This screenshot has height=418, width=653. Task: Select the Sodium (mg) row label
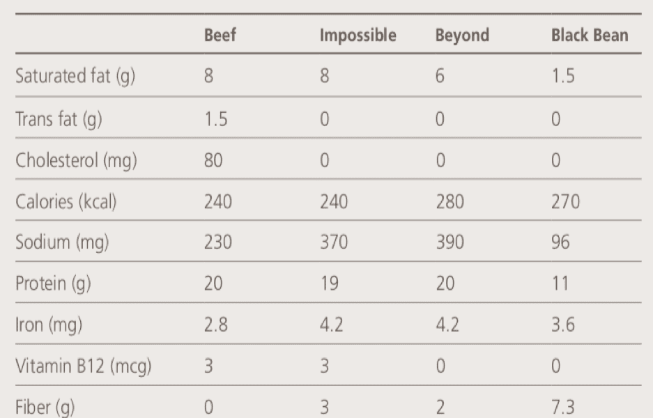tap(62, 242)
